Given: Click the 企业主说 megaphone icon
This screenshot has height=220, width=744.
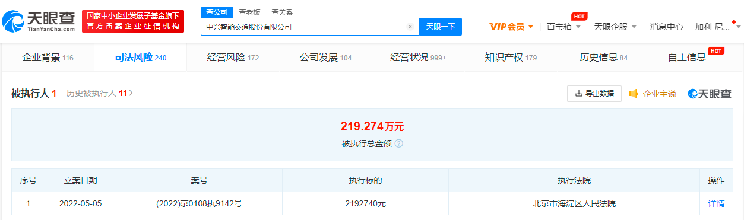Looking at the screenshot, I should pyautogui.click(x=634, y=94).
